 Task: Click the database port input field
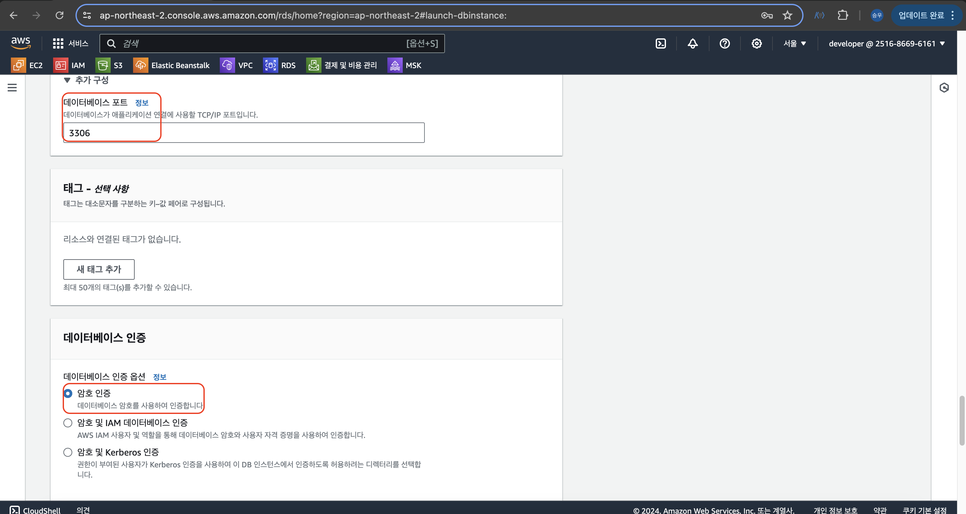[244, 133]
